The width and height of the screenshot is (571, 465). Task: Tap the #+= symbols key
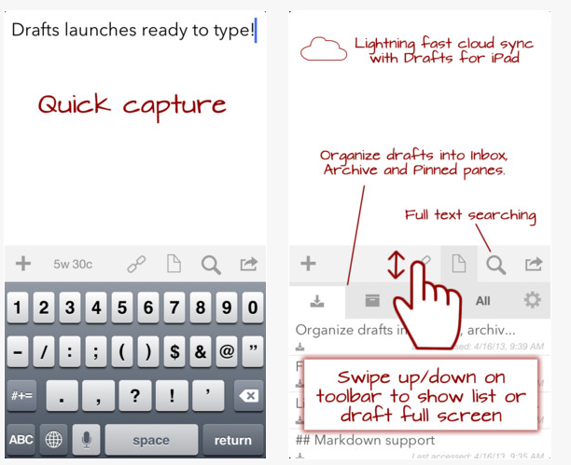pyautogui.click(x=21, y=395)
